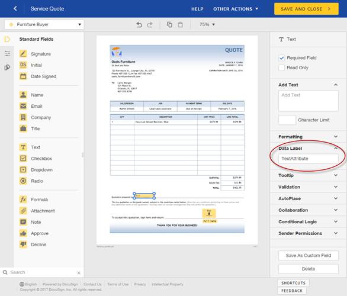Screen dimensions: 347x296
Task: Go back with the left chevron
Action: pyautogui.click(x=15, y=8)
